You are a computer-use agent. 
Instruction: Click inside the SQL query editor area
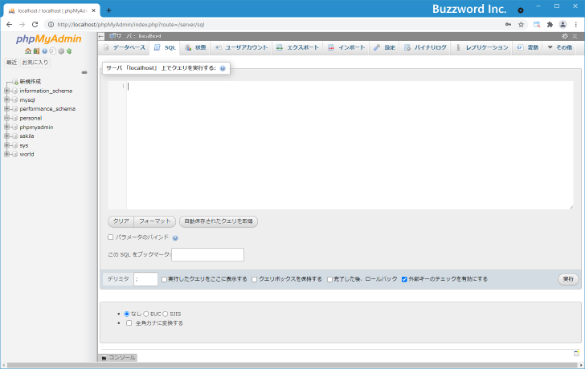350,145
